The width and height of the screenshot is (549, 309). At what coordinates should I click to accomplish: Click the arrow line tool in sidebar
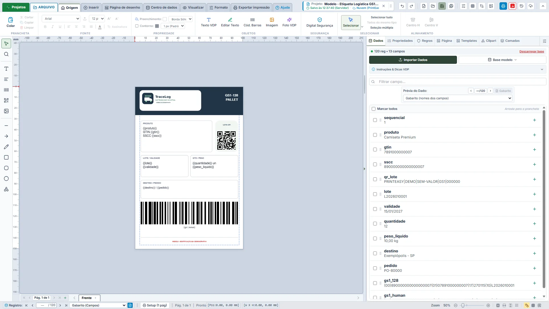6,136
